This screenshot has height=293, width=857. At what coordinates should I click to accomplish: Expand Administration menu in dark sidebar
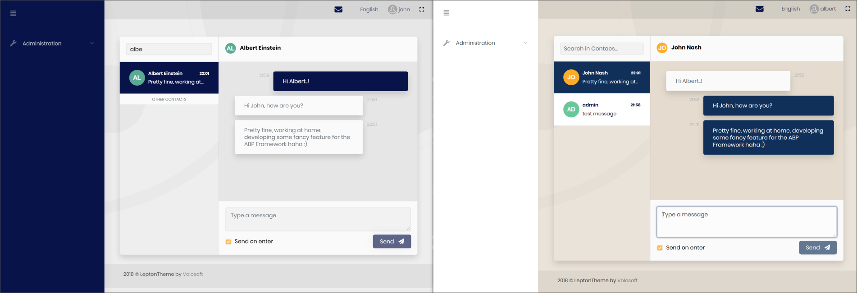tap(52, 43)
